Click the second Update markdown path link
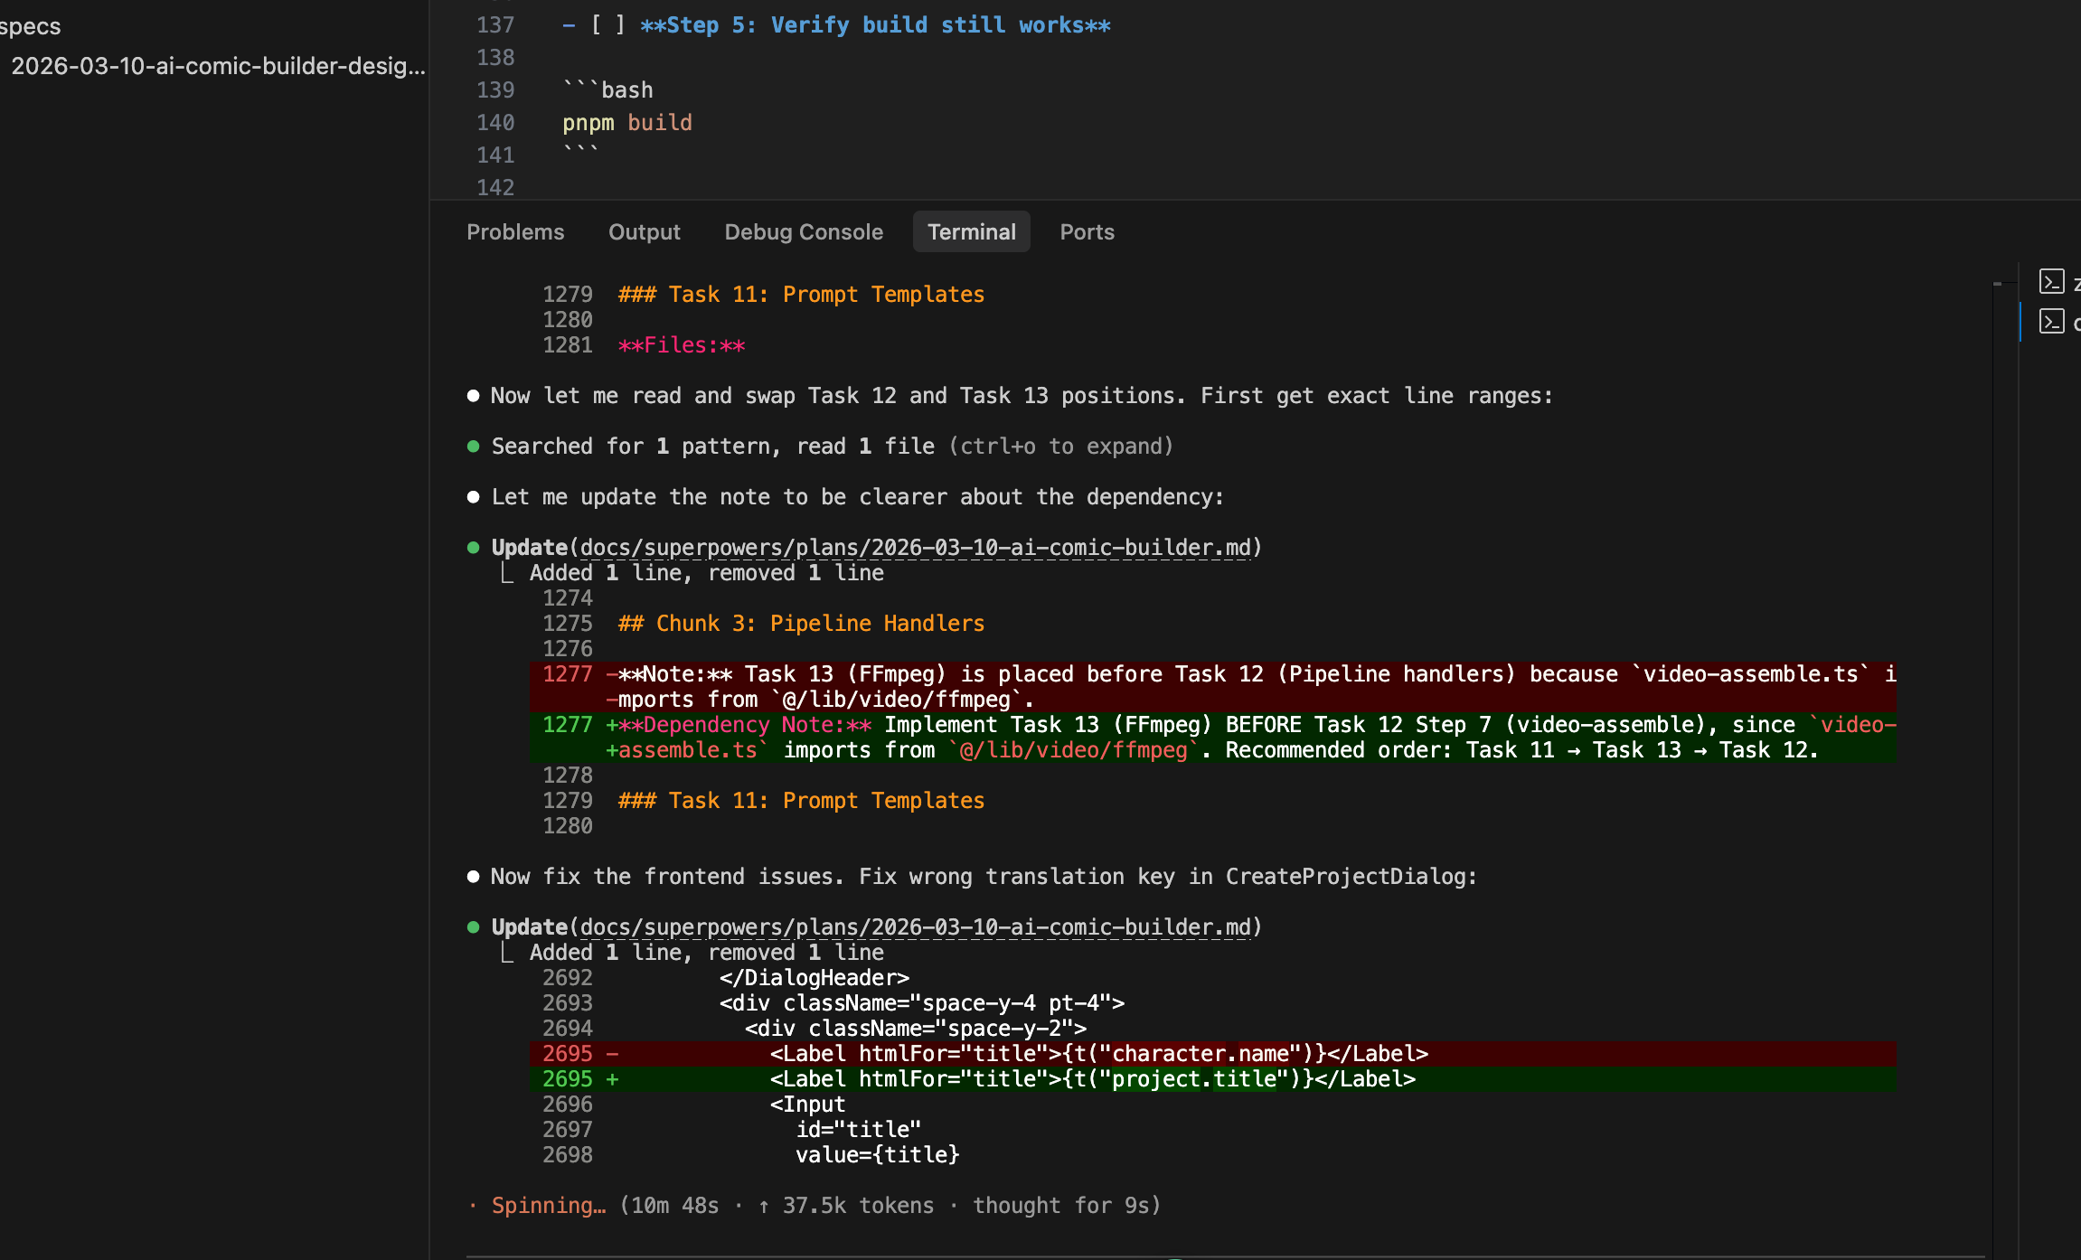2081x1260 pixels. [x=915, y=926]
